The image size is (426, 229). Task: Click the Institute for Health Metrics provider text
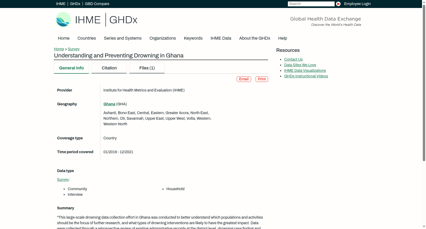[144, 90]
